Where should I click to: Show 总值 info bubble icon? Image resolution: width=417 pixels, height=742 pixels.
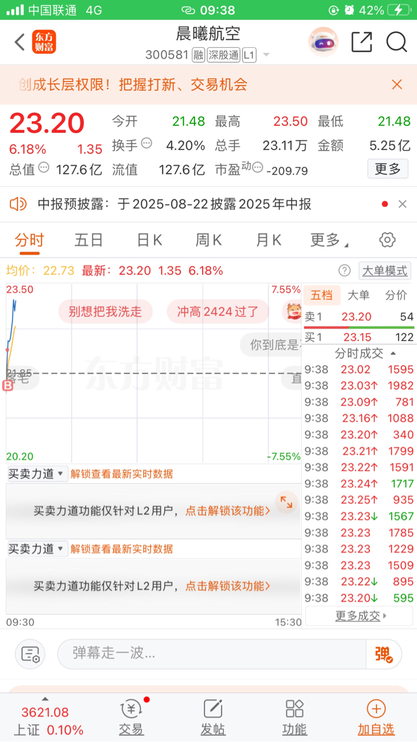coord(44,167)
